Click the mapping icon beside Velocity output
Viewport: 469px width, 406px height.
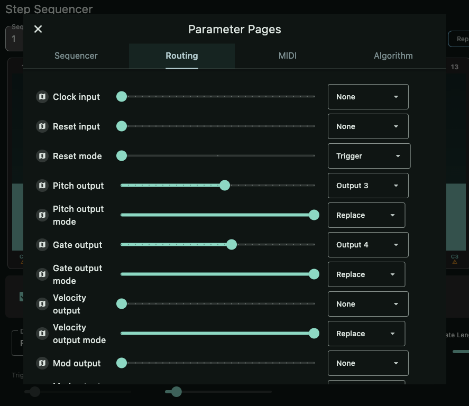pos(42,304)
